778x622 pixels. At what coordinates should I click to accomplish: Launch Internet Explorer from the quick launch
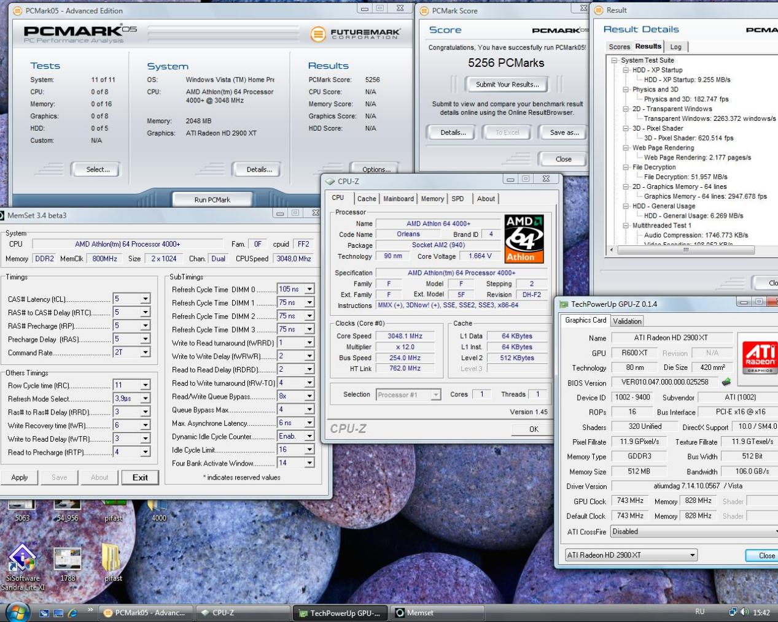click(72, 613)
